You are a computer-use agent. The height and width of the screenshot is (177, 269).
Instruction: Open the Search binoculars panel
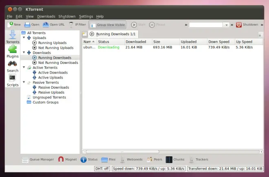(13, 66)
